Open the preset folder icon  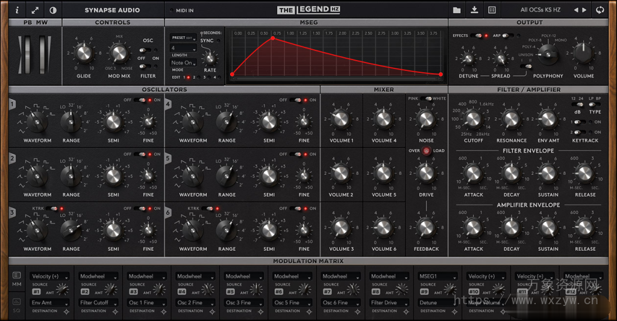pos(457,10)
